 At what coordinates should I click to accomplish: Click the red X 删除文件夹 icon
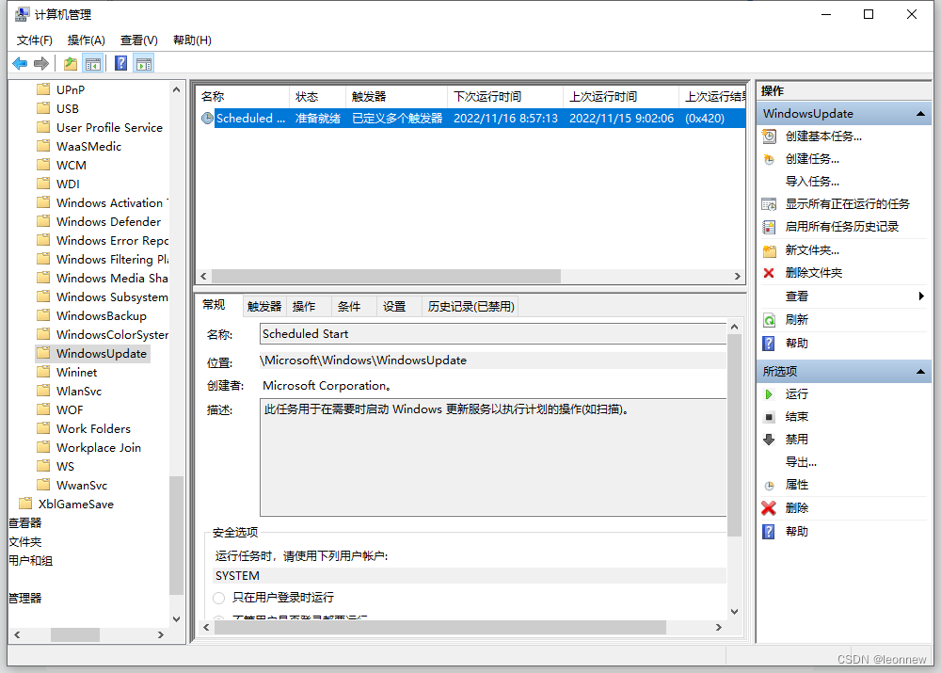(x=769, y=273)
